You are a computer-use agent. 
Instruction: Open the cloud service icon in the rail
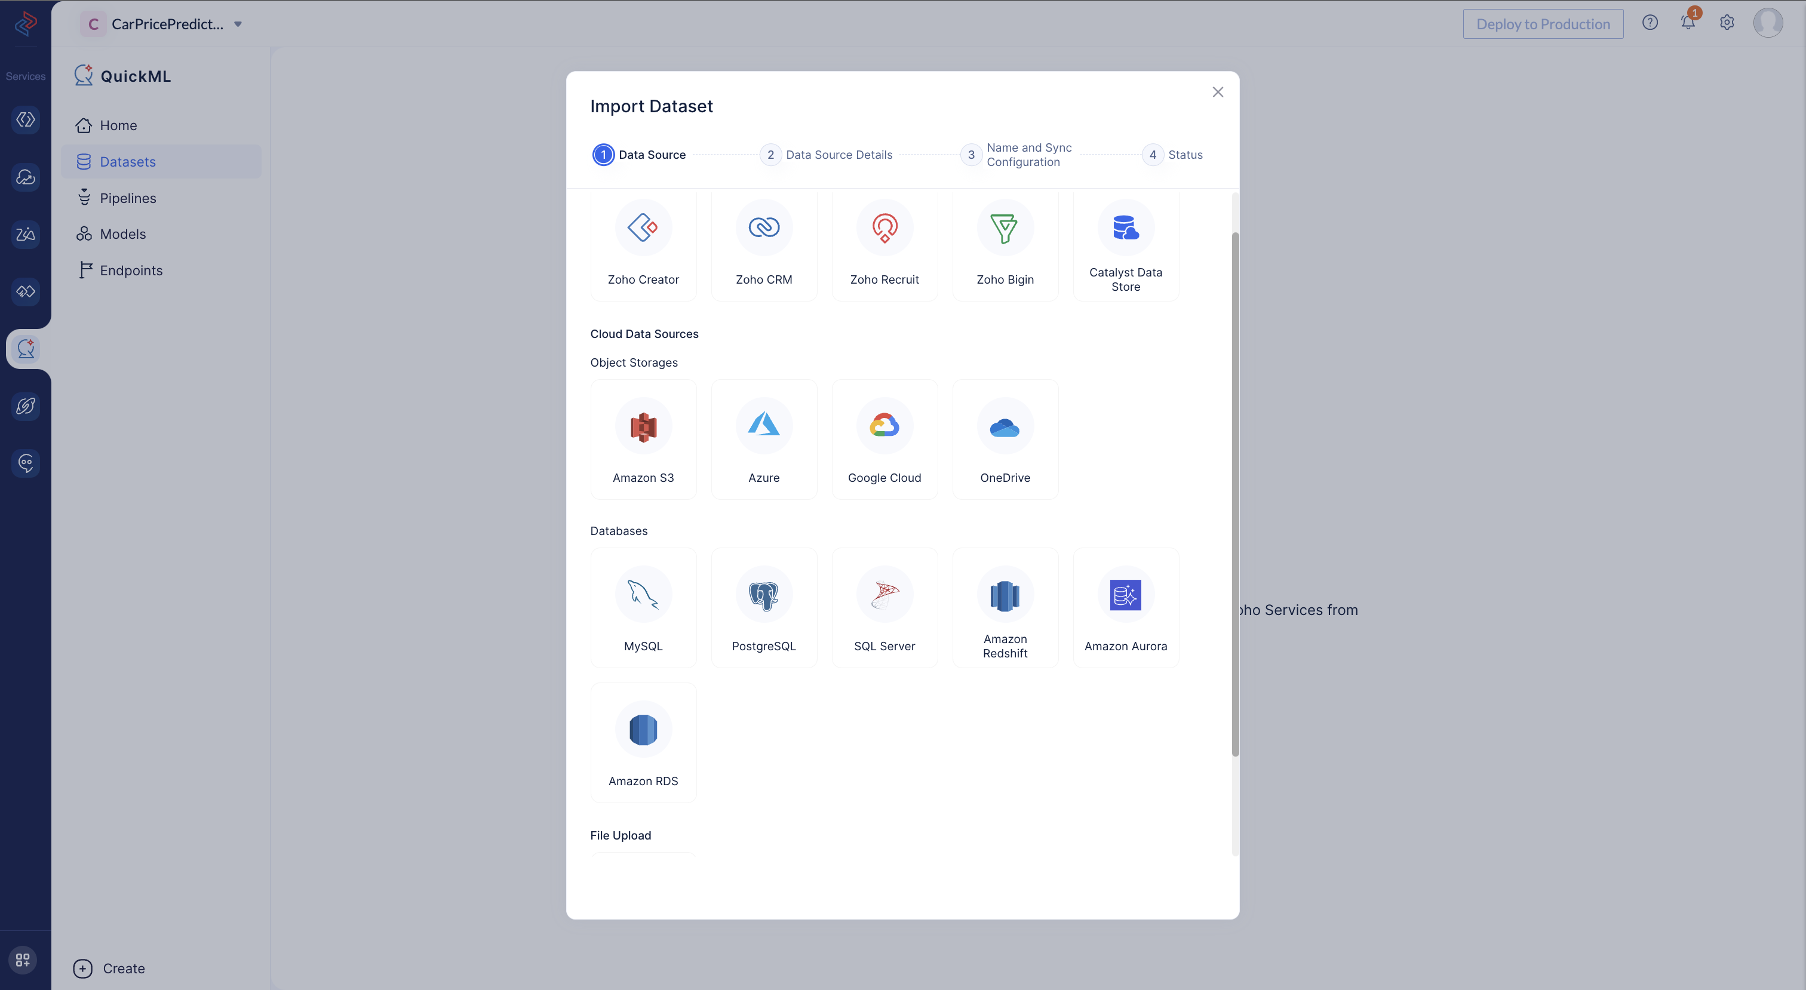tap(26, 177)
